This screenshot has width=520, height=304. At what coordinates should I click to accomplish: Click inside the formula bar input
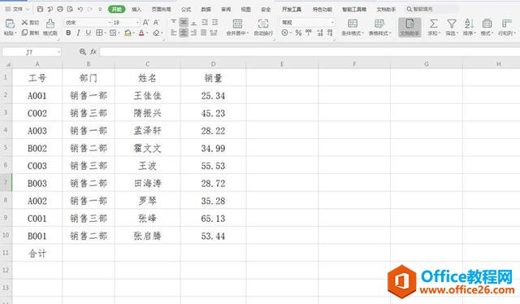[x=309, y=52]
